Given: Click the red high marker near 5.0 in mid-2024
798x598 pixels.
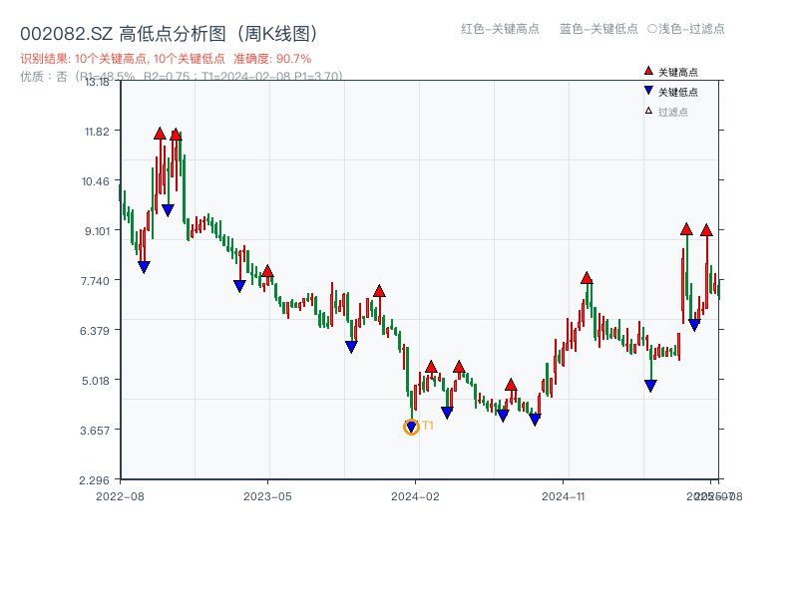Looking at the screenshot, I should point(511,385).
